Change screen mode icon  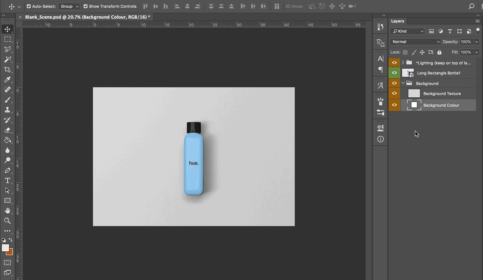[x=7, y=273]
